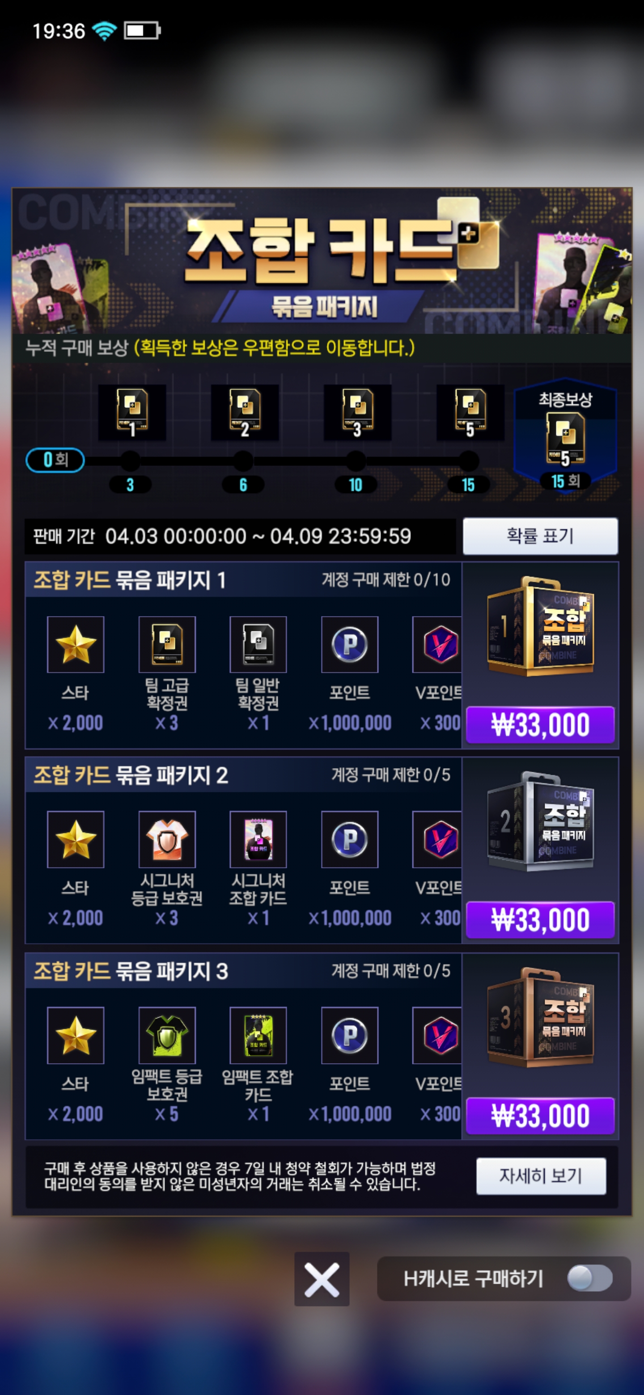Open the 확률 표기 probability info
644x1395 pixels.
(540, 536)
